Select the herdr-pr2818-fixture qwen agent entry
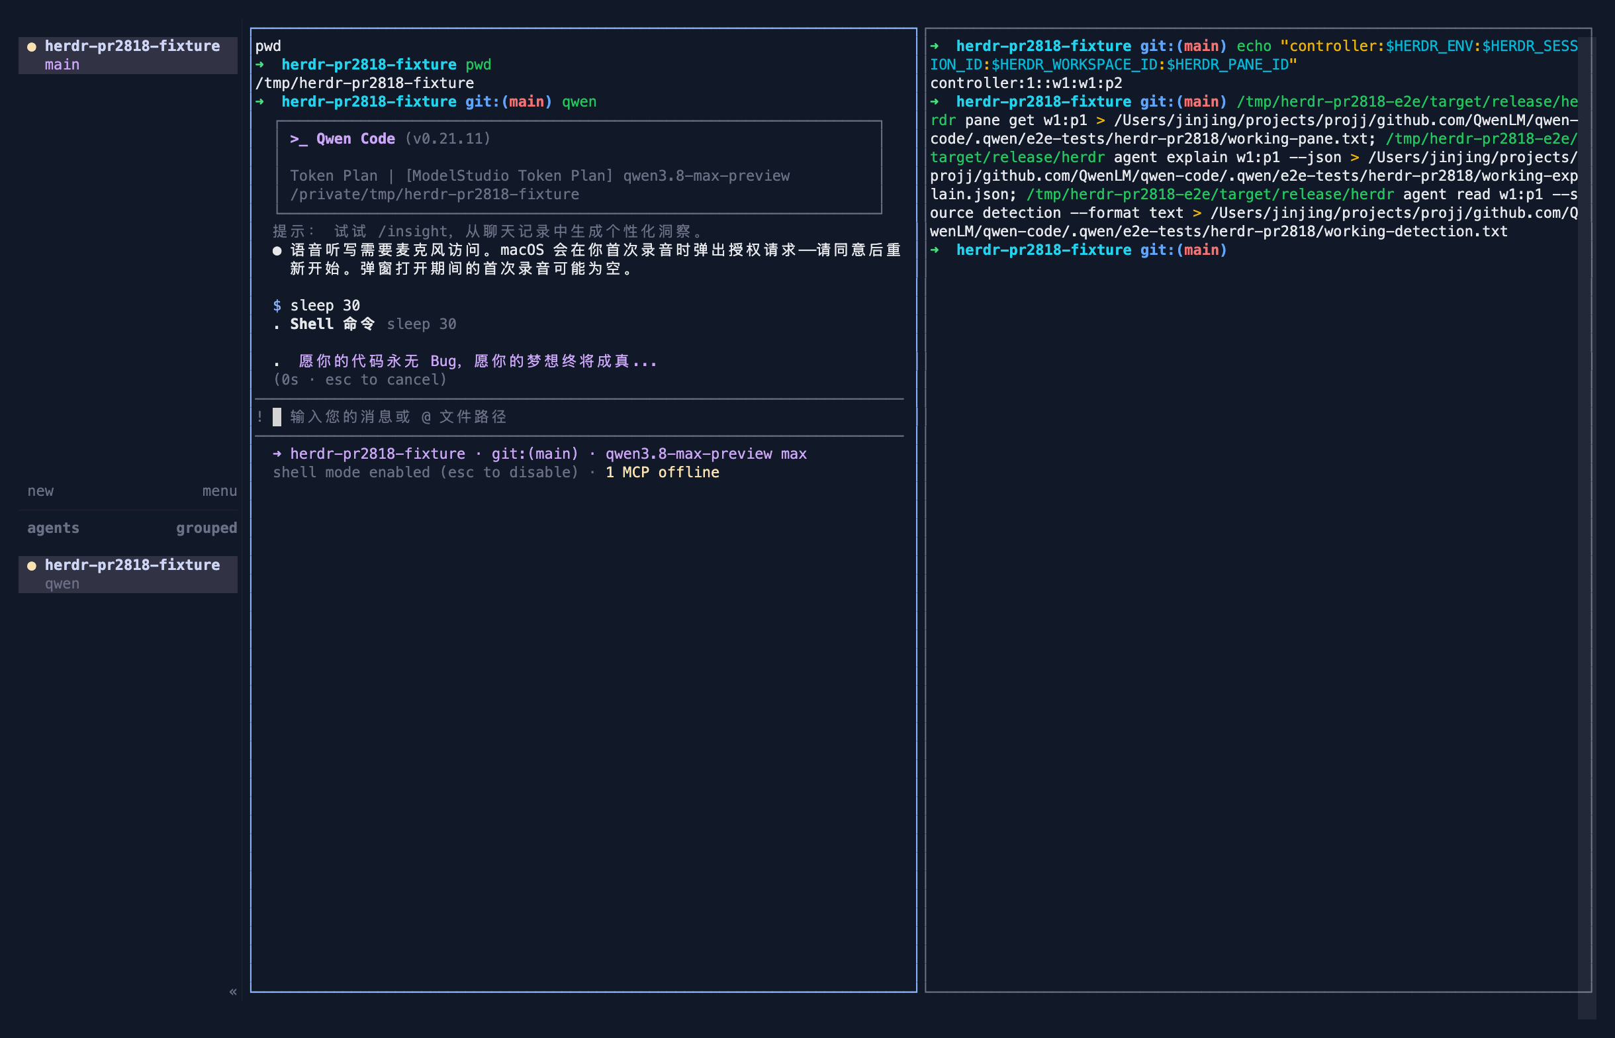Image resolution: width=1615 pixels, height=1038 pixels. (128, 574)
